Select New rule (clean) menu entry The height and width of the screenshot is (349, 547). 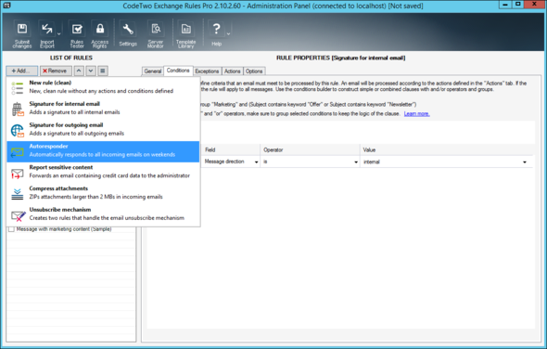(103, 87)
